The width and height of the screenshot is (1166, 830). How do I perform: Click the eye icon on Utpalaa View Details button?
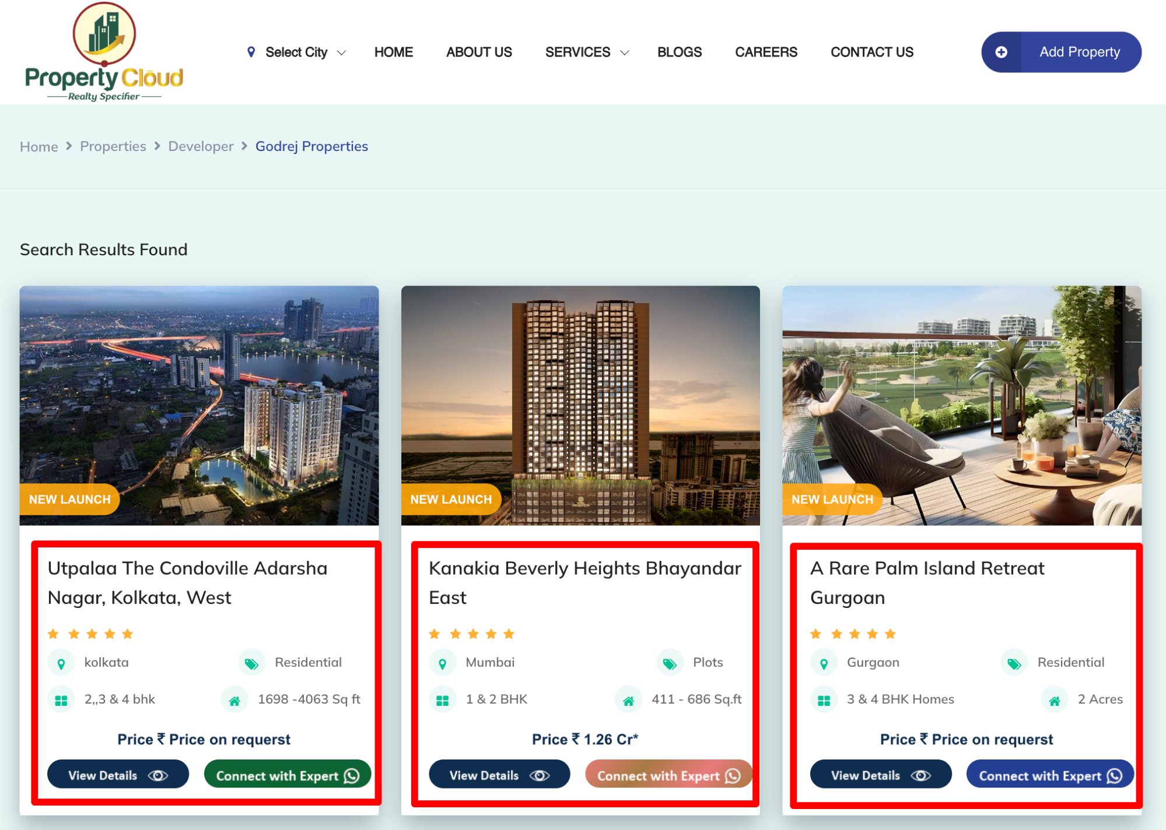157,775
